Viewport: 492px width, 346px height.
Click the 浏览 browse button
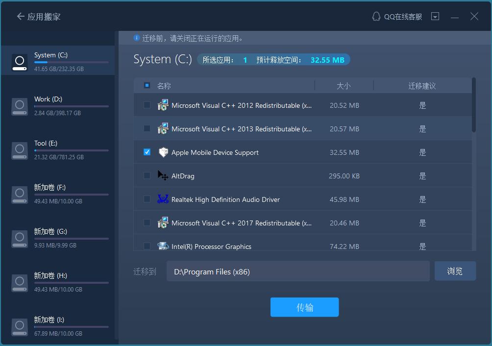tap(455, 270)
